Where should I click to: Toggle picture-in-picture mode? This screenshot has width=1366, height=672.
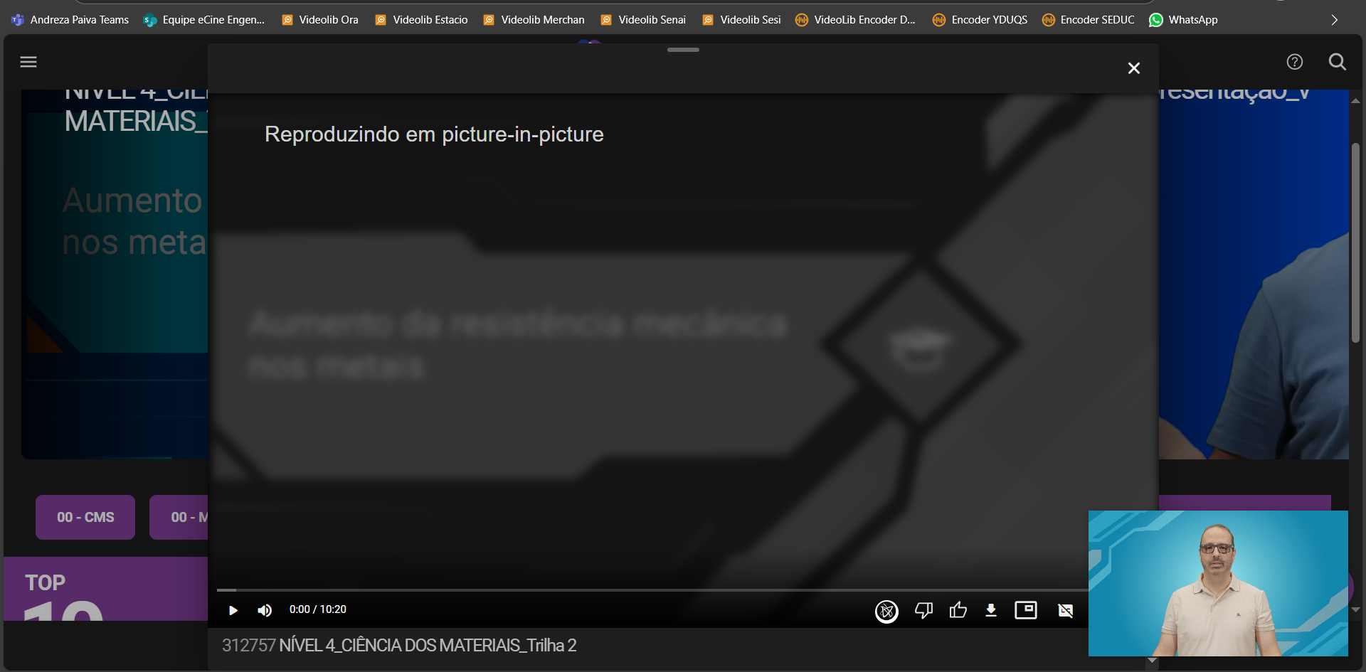click(x=1025, y=610)
